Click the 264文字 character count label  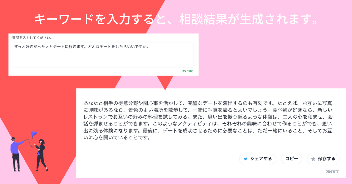pyautogui.click(x=332, y=172)
